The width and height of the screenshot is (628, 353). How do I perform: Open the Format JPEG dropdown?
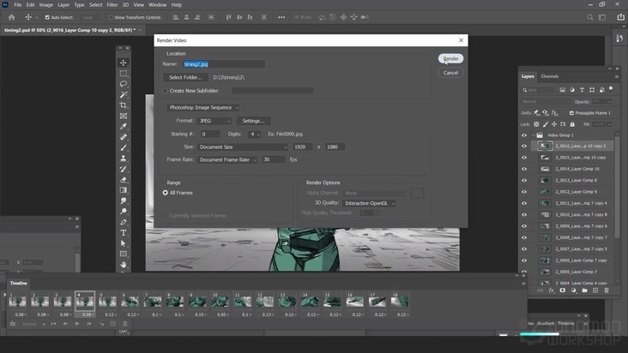pyautogui.click(x=214, y=121)
